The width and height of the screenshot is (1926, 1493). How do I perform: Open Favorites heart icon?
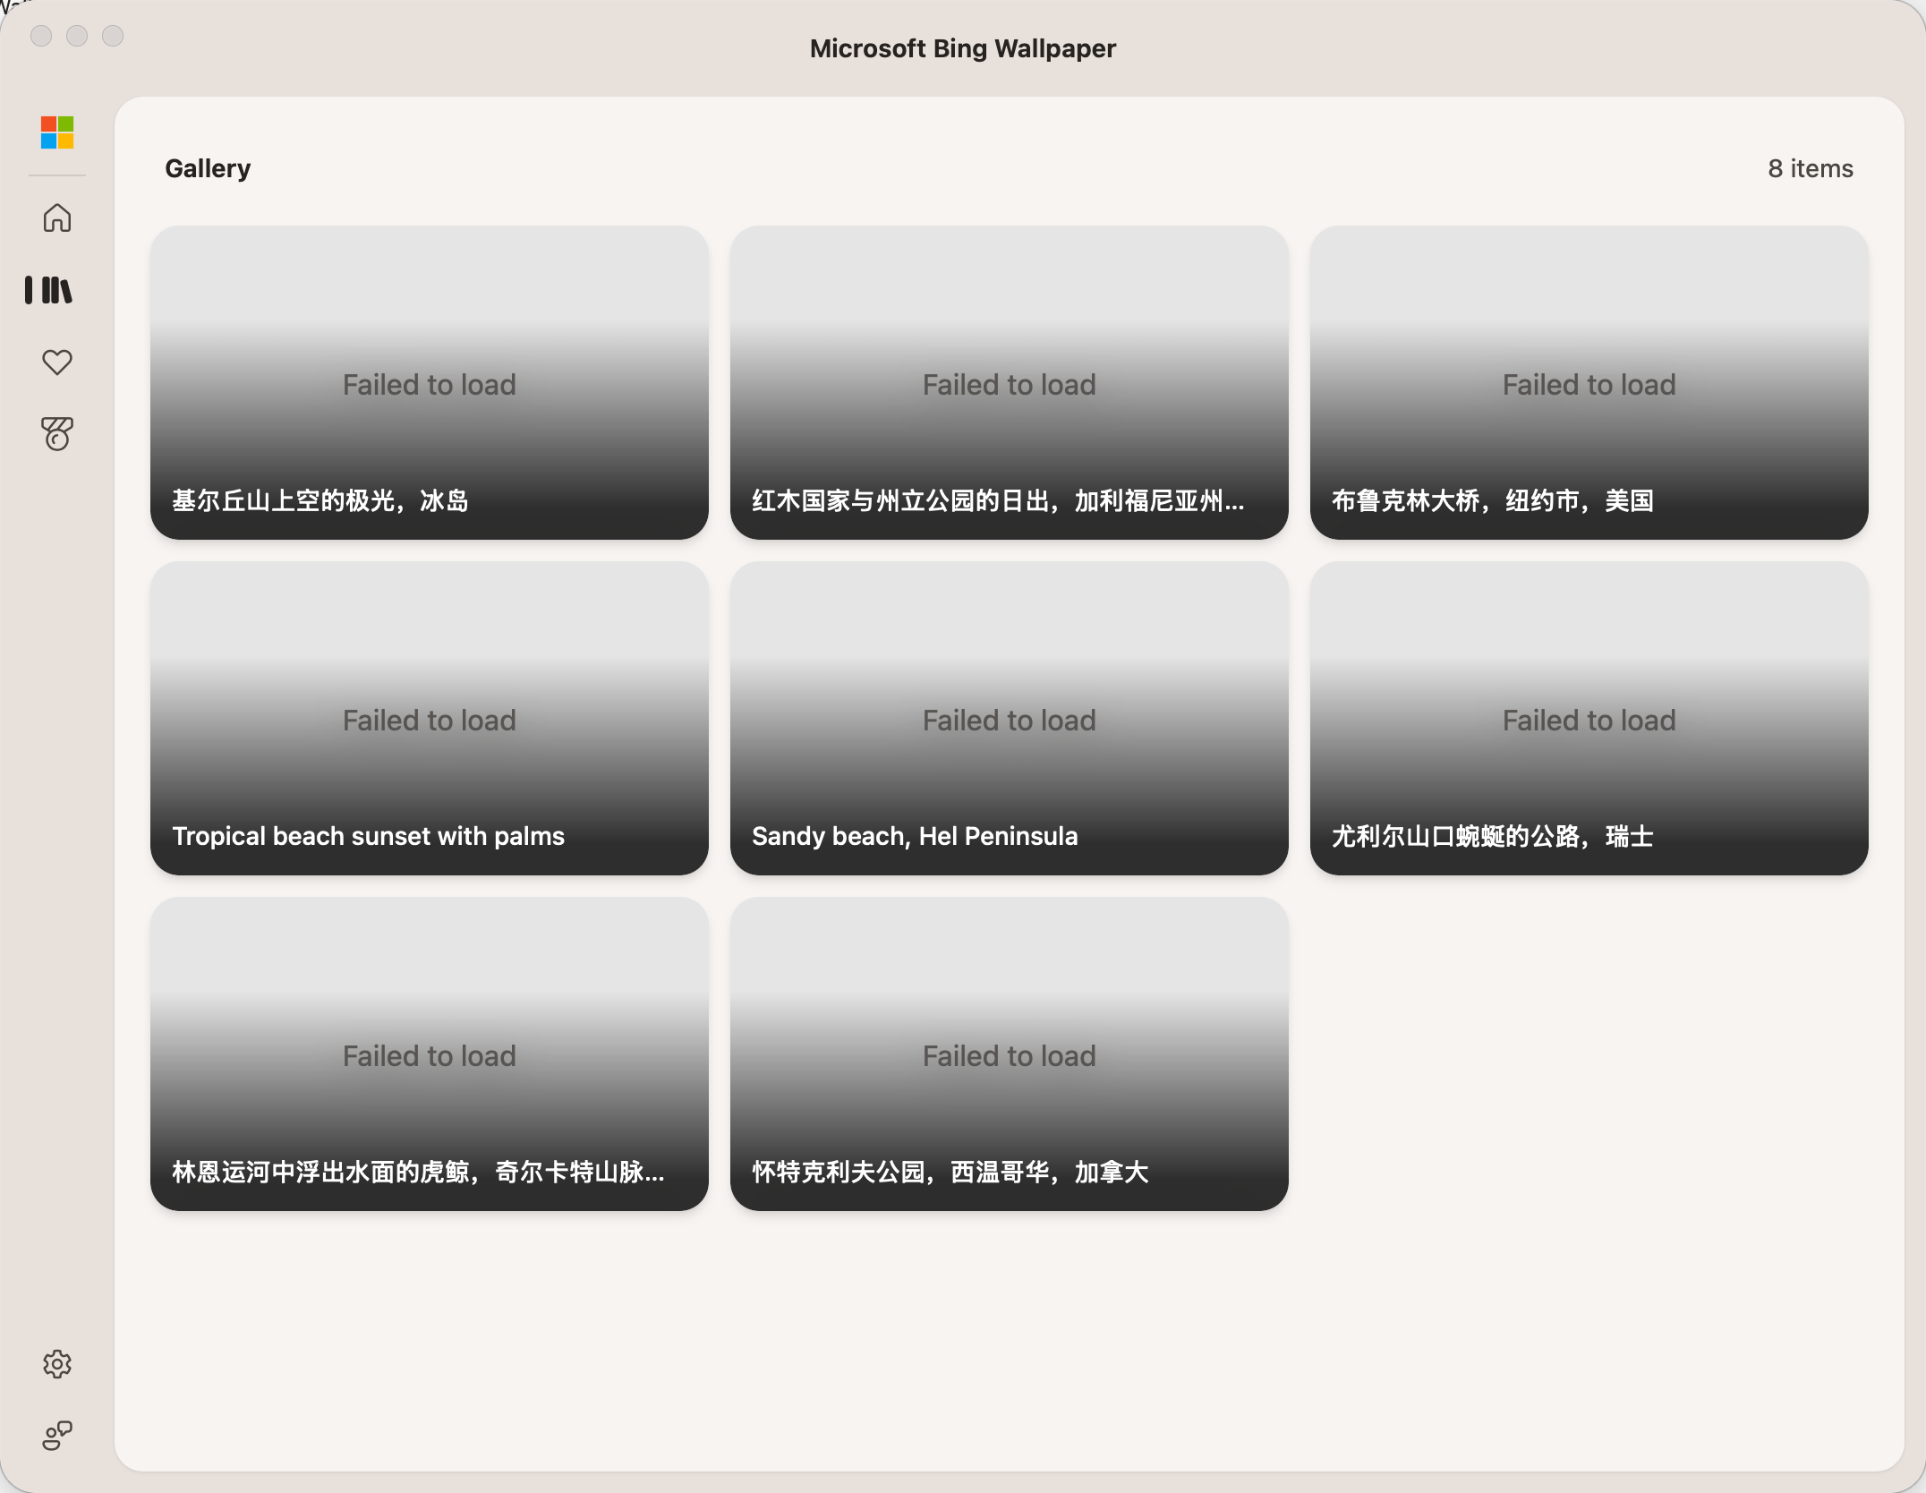(x=57, y=362)
